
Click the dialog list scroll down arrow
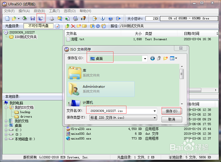pos(182,104)
